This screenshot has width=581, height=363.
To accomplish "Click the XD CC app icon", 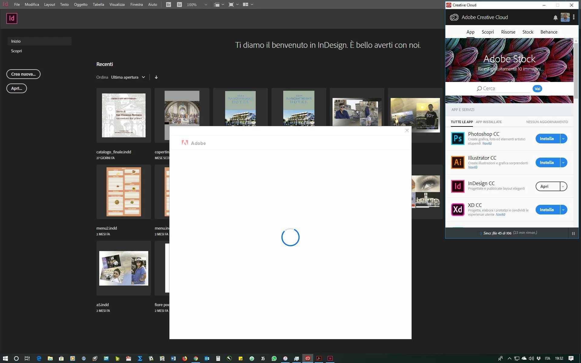I will pyautogui.click(x=458, y=210).
